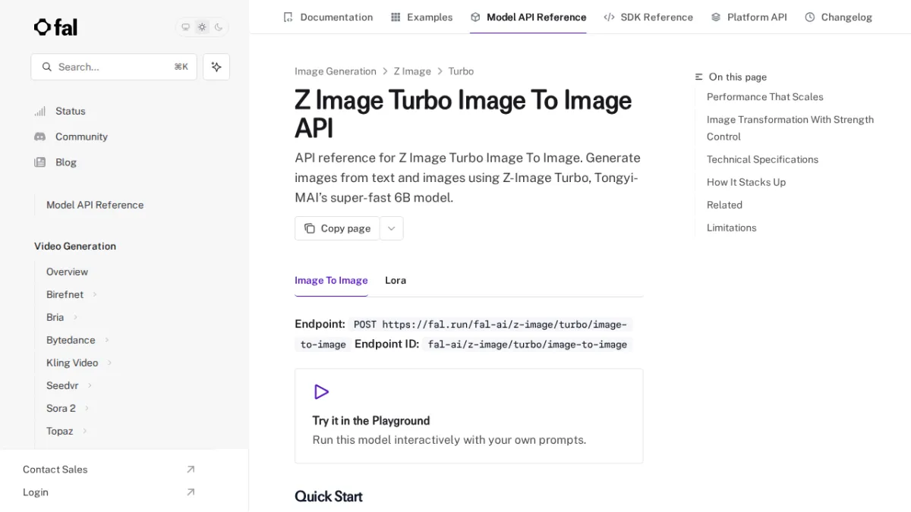
Task: Expand the Bria chevron
Action: 75,317
